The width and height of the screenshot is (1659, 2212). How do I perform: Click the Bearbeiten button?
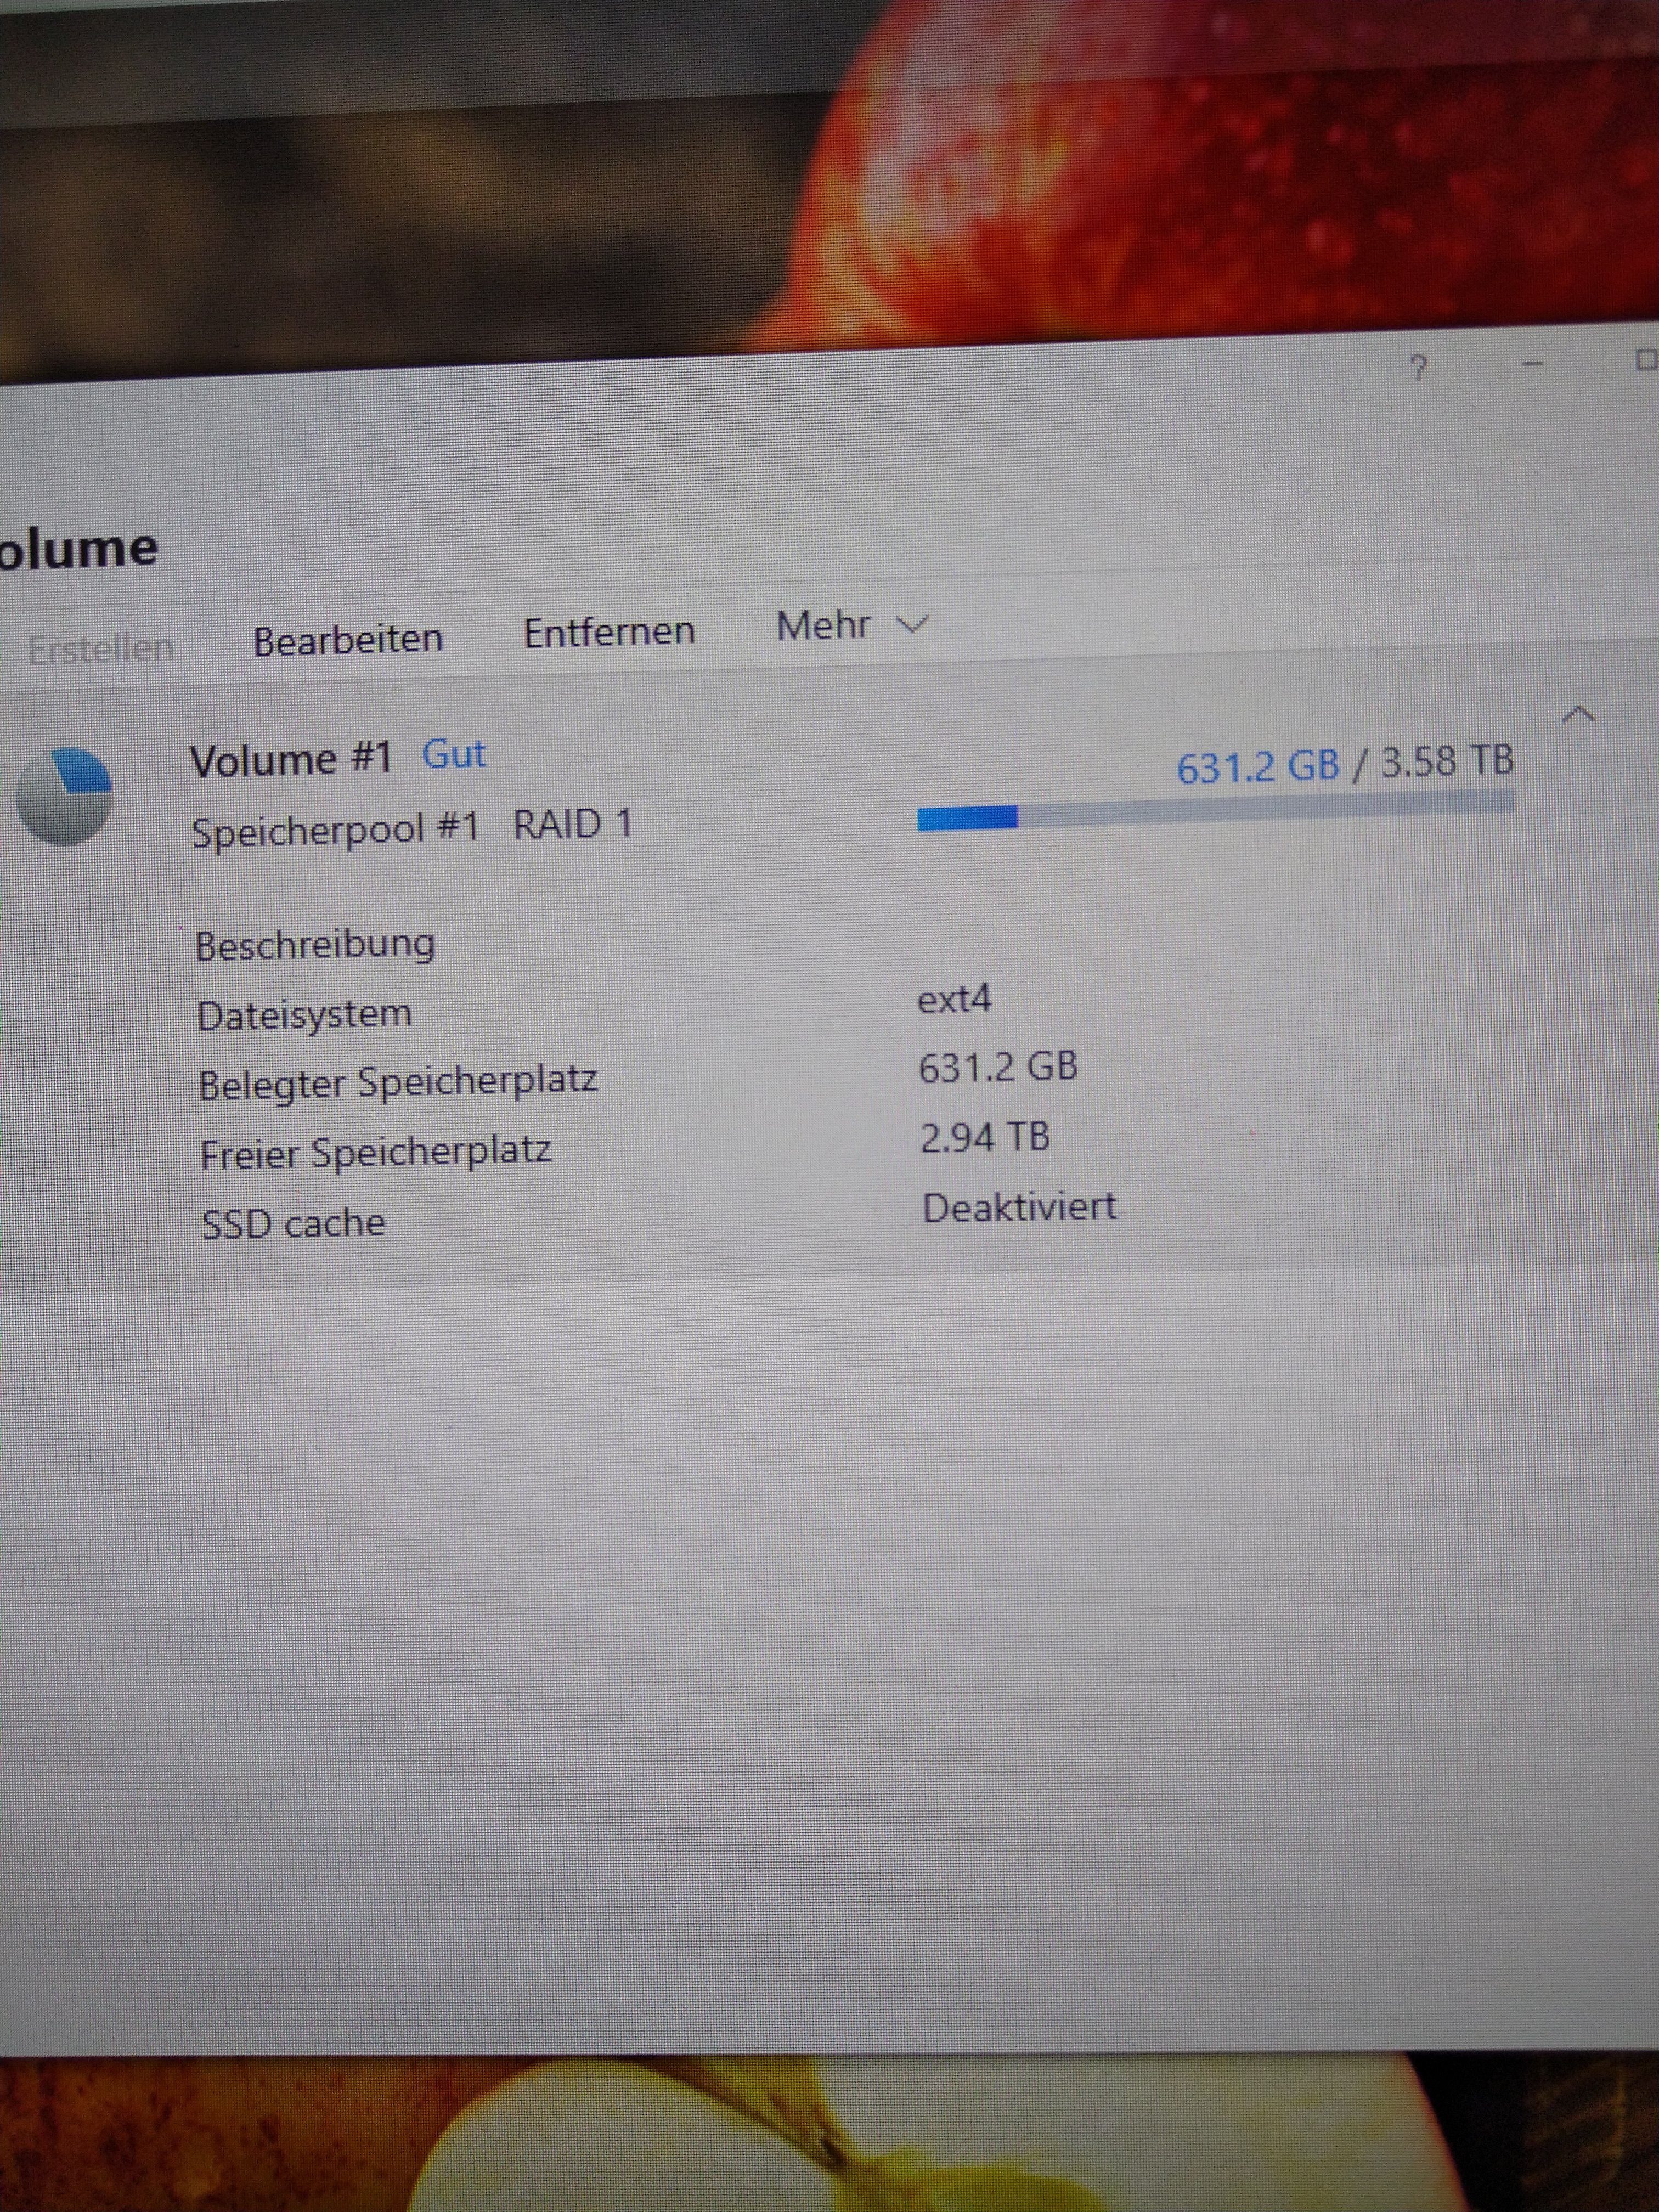348,639
